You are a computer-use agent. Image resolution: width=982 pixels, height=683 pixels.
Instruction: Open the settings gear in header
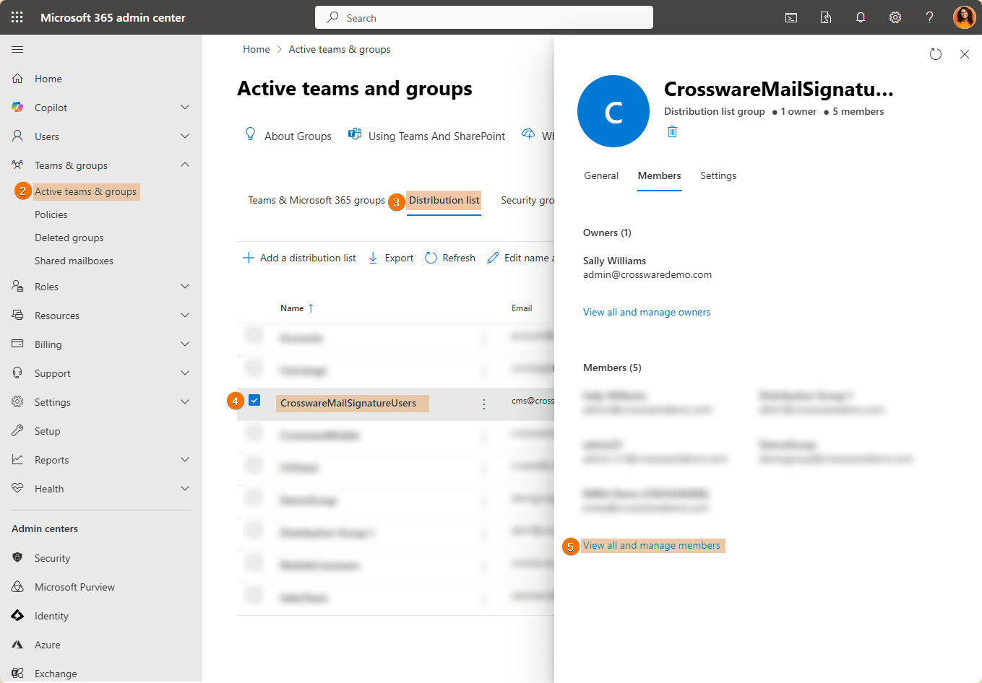click(x=895, y=17)
